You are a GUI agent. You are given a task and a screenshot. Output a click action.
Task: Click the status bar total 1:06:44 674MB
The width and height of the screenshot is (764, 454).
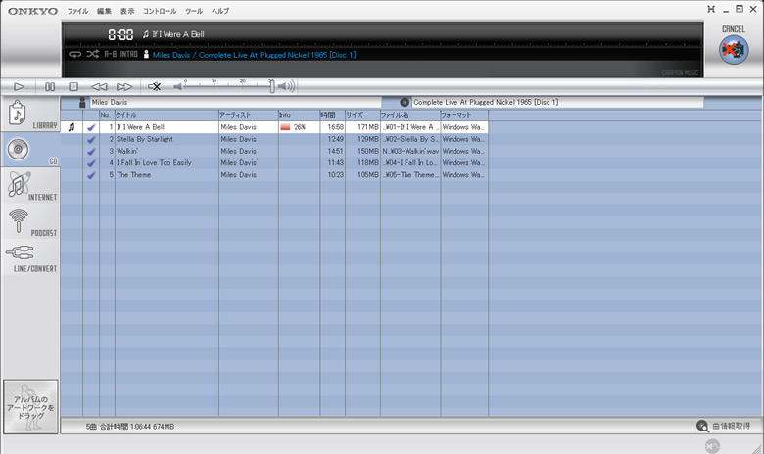point(152,427)
